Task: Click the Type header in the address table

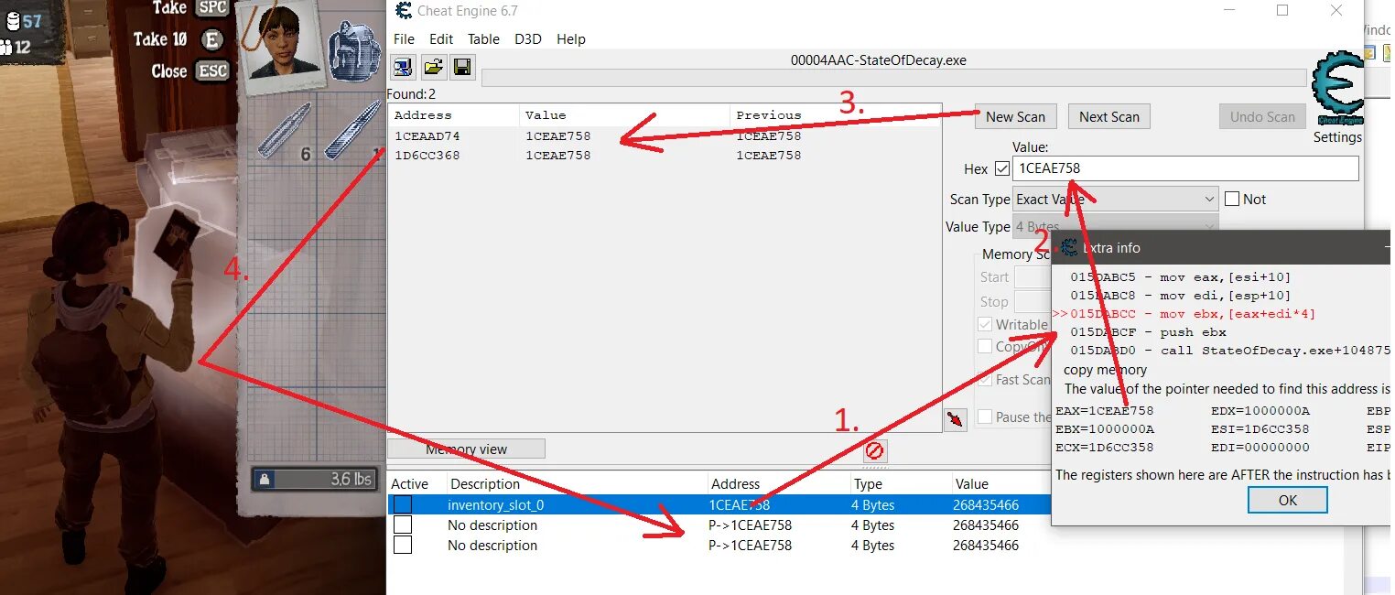Action: pyautogui.click(x=868, y=484)
